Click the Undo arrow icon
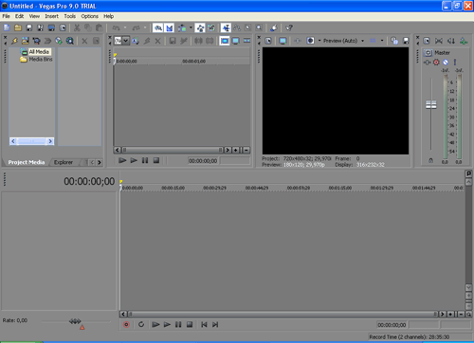The image size is (474, 343). click(117, 27)
